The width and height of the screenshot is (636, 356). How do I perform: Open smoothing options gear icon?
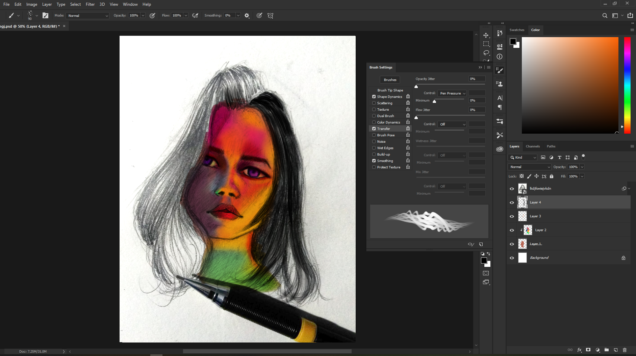pyautogui.click(x=247, y=16)
